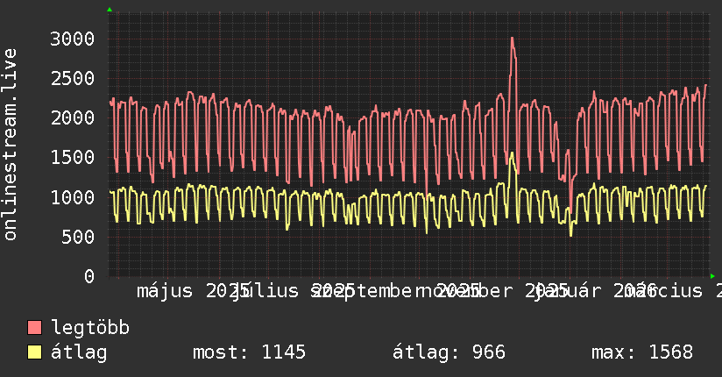The height and width of the screenshot is (377, 722).
Task: Click the 0 y-axis label
Action: (89, 276)
